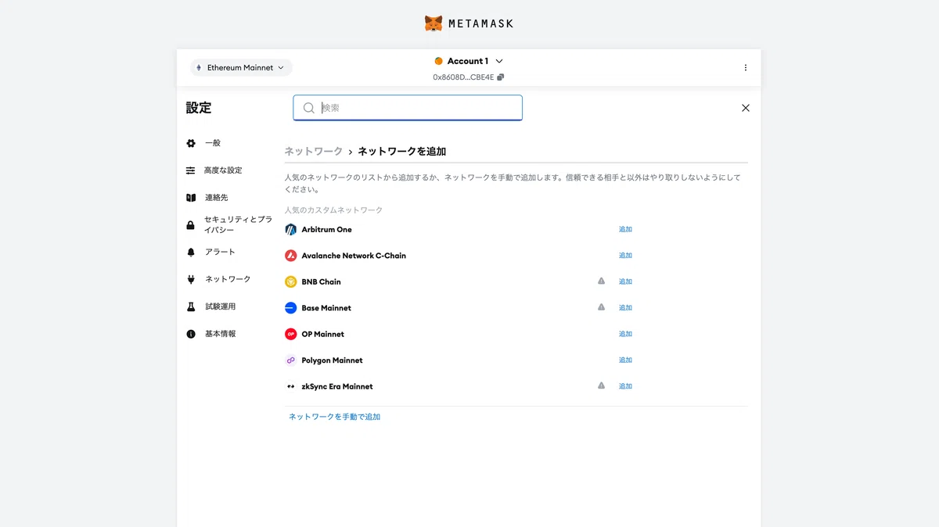Click Base Mainnet warning triangle icon
This screenshot has height=527, width=939.
(602, 307)
